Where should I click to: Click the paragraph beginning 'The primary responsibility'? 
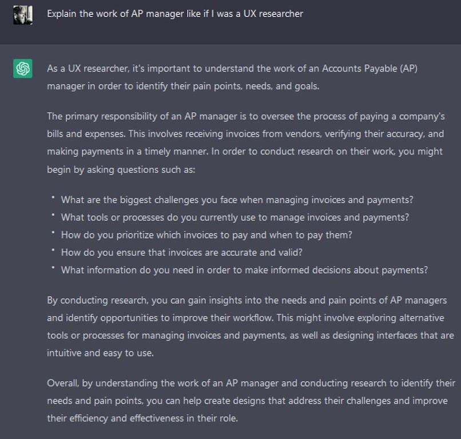246,143
